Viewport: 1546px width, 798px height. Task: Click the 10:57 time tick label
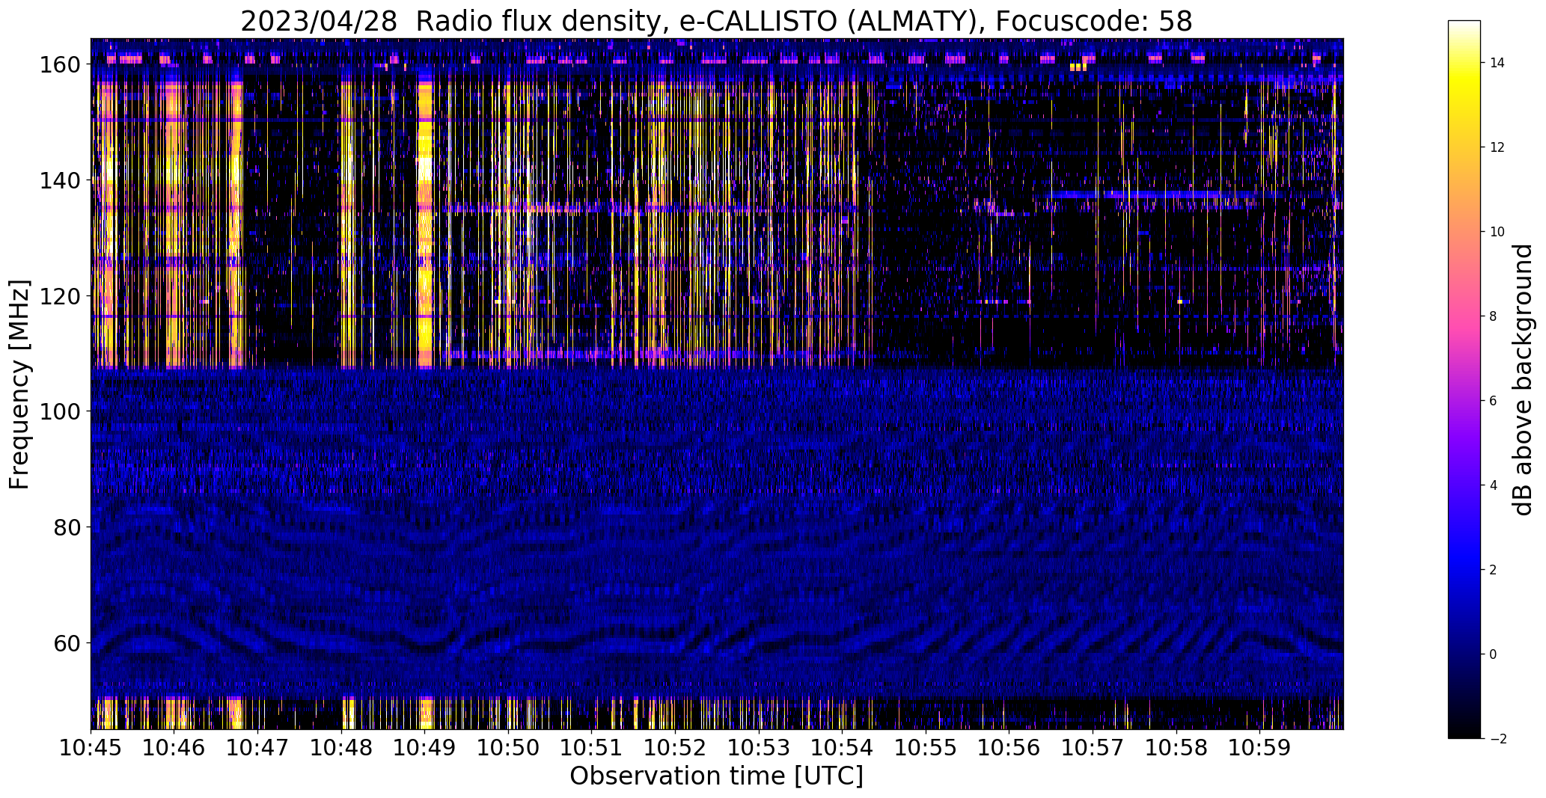pos(1093,747)
